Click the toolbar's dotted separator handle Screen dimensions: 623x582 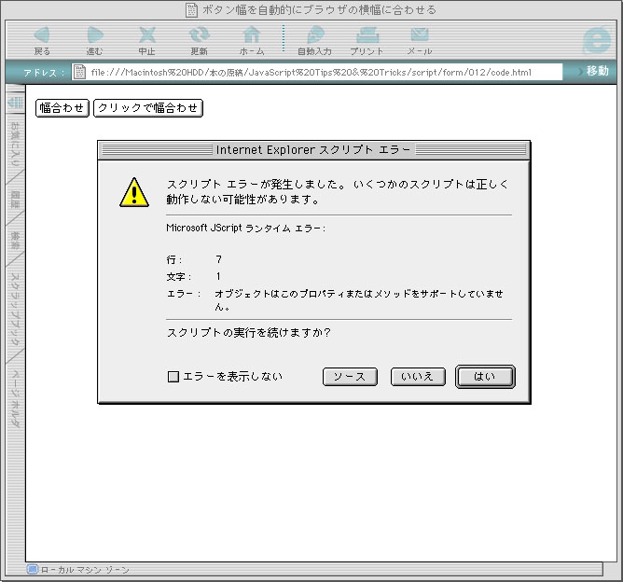[284, 38]
